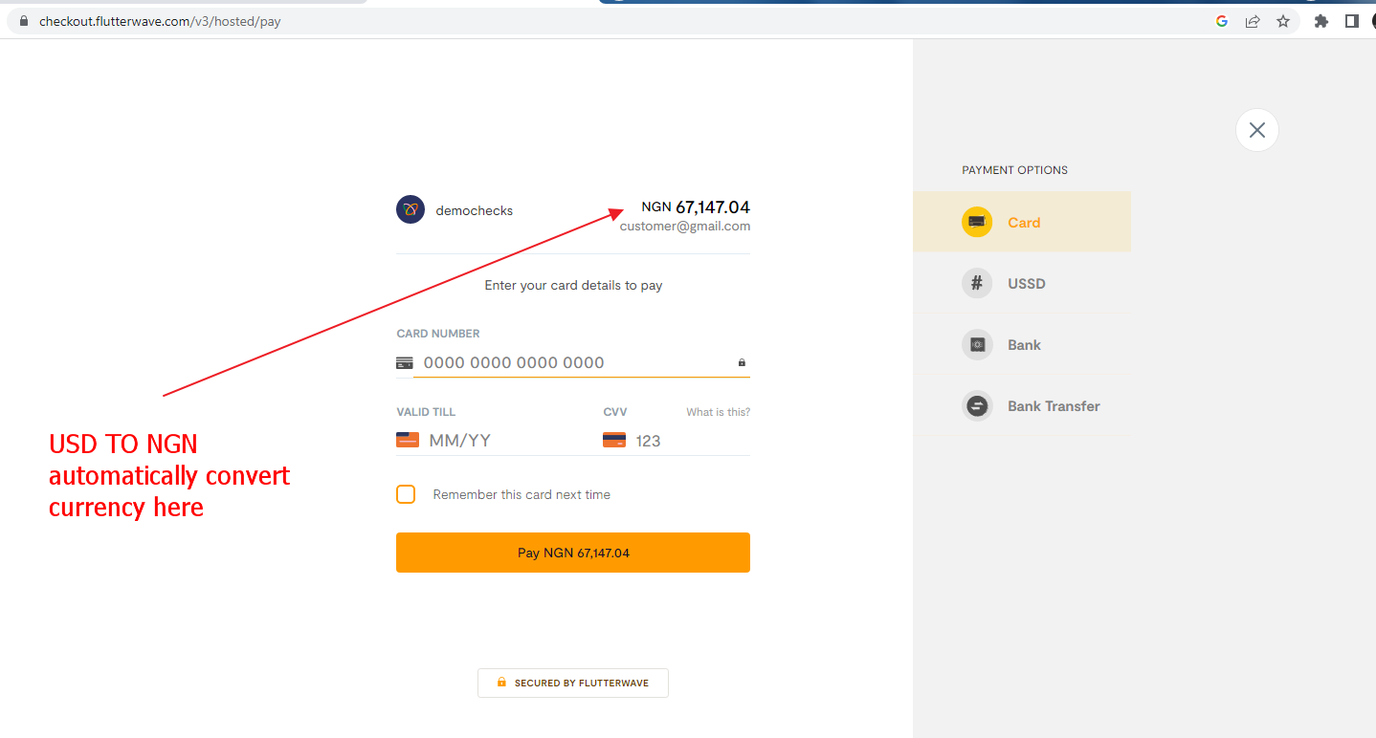This screenshot has width=1376, height=738.
Task: Click the VALID TILL label
Action: (x=426, y=412)
